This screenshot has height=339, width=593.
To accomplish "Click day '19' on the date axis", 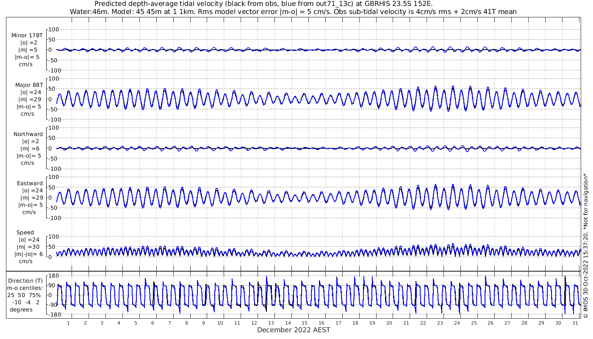I will [x=372, y=323].
